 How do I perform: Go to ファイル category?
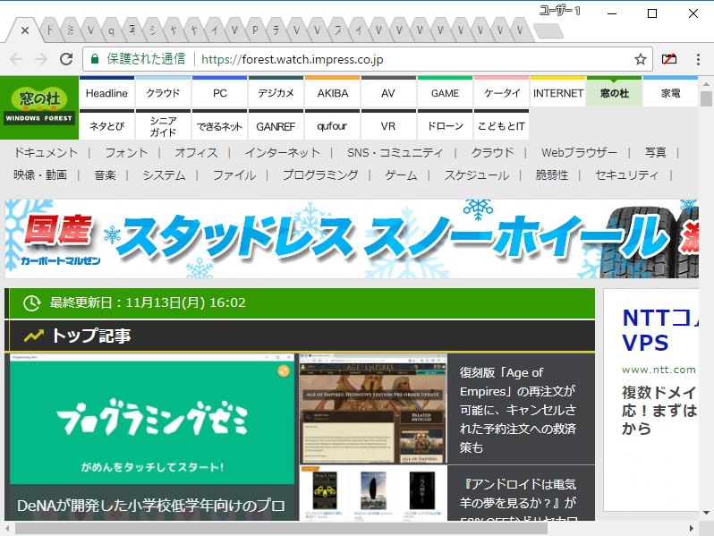pyautogui.click(x=234, y=174)
